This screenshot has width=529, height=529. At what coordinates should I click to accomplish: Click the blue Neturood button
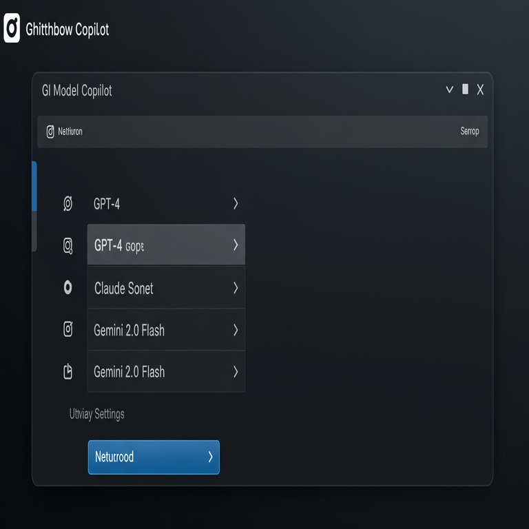[154, 457]
